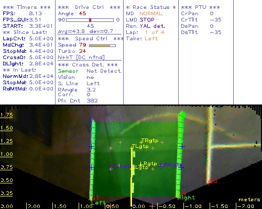
Task: Click the Turbo value 24
Action: tap(82, 51)
